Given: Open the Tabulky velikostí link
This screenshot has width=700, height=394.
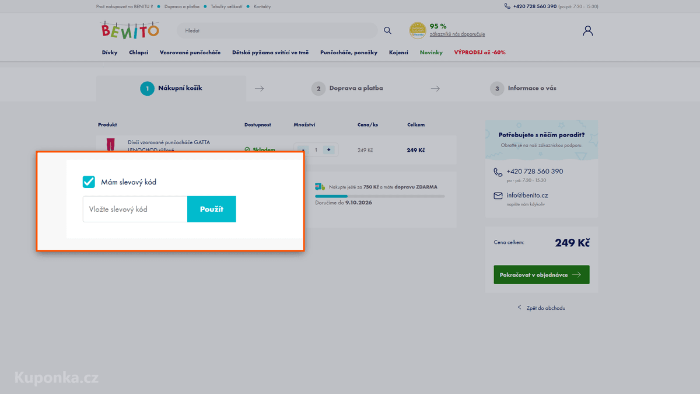Looking at the screenshot, I should click(x=226, y=6).
